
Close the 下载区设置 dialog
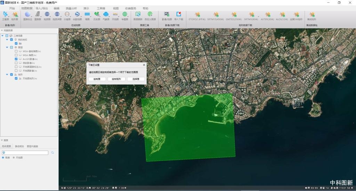click(144, 65)
